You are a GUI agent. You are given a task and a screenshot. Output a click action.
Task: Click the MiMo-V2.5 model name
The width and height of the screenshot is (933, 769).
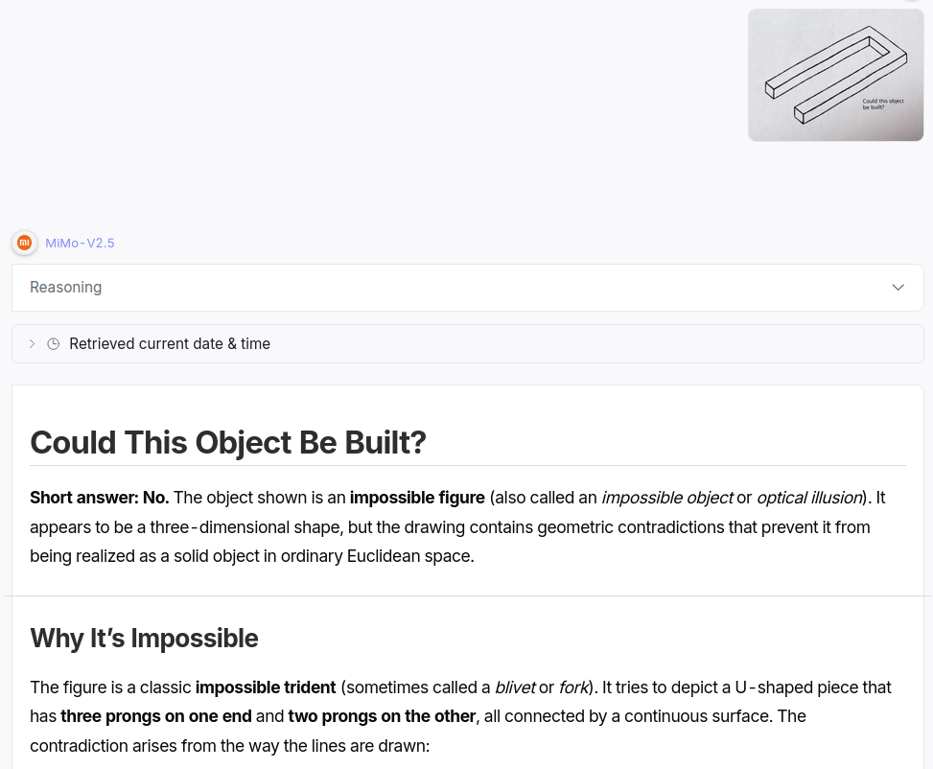tap(80, 243)
